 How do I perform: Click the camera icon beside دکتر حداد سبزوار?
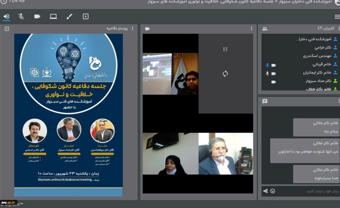click(x=274, y=82)
